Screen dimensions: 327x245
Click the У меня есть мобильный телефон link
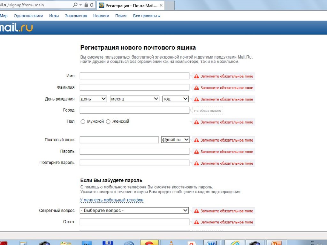point(111,200)
